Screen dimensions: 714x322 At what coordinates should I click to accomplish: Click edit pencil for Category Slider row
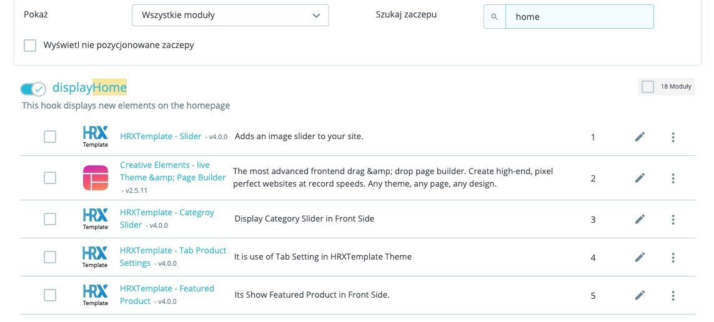tap(640, 219)
